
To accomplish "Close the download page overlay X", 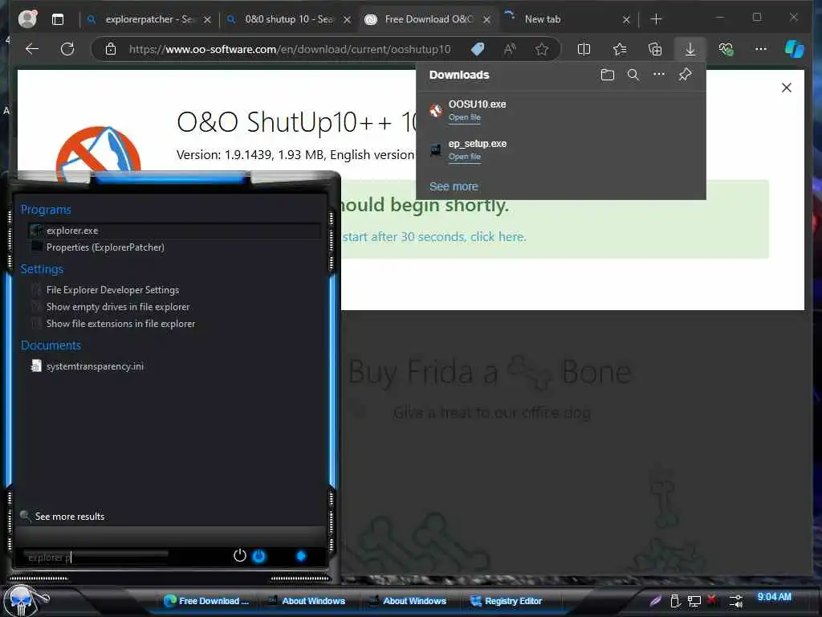I will pos(787,88).
